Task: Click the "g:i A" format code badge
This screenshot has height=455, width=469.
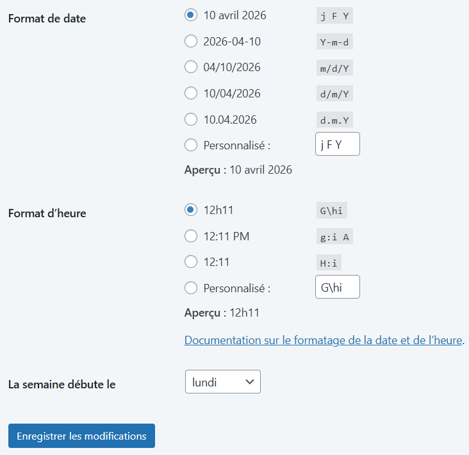Action: (x=335, y=237)
